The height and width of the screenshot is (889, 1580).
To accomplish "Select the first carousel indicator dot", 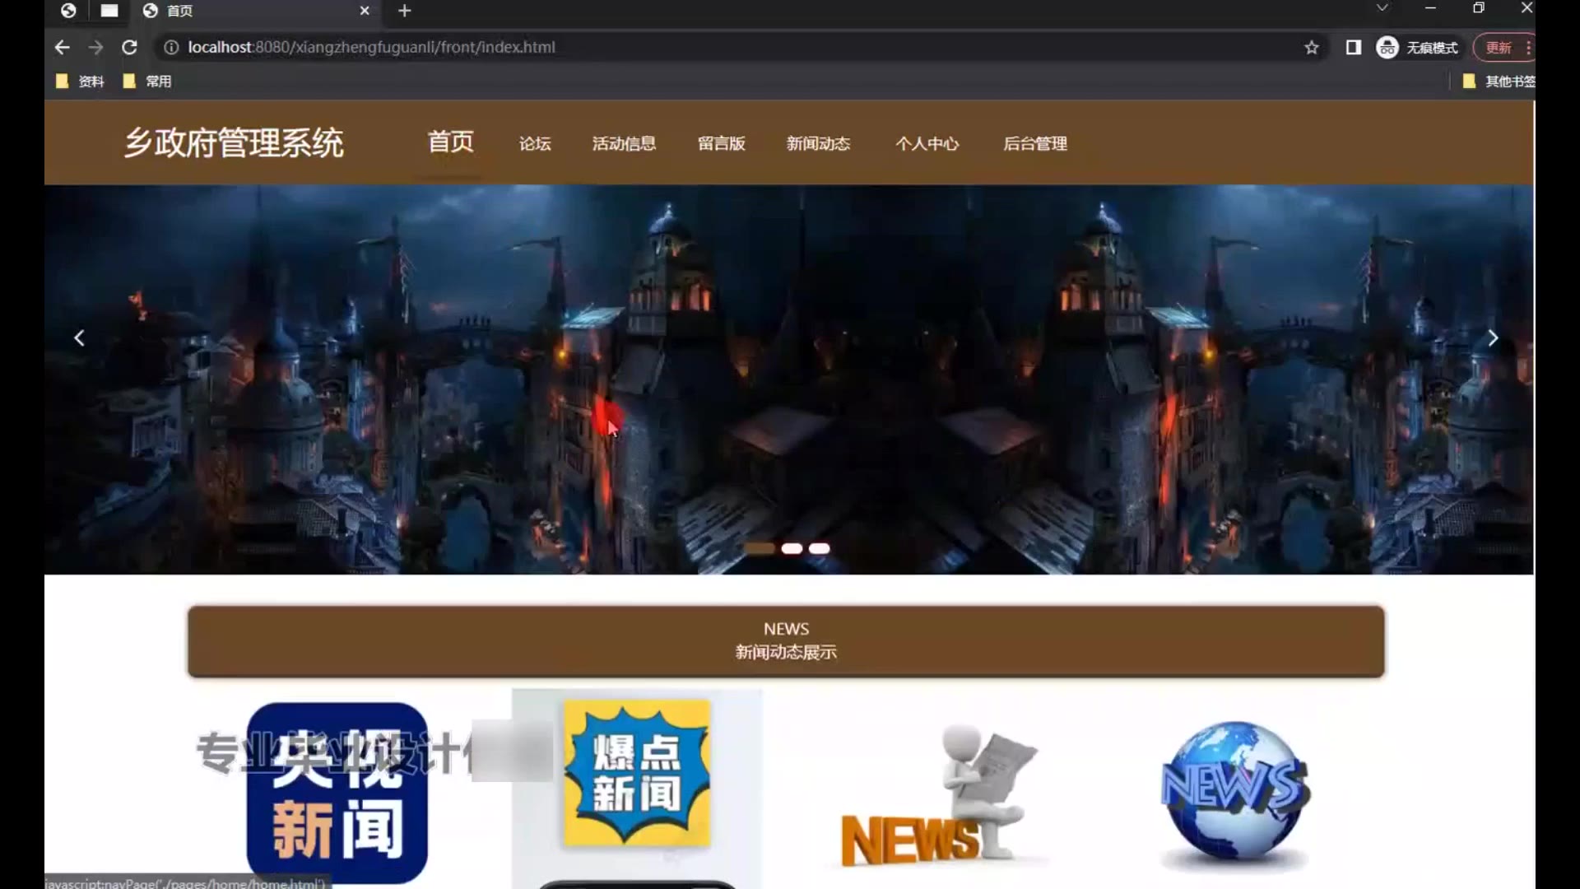I will click(x=759, y=549).
